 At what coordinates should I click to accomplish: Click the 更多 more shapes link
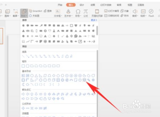[x=94, y=20]
